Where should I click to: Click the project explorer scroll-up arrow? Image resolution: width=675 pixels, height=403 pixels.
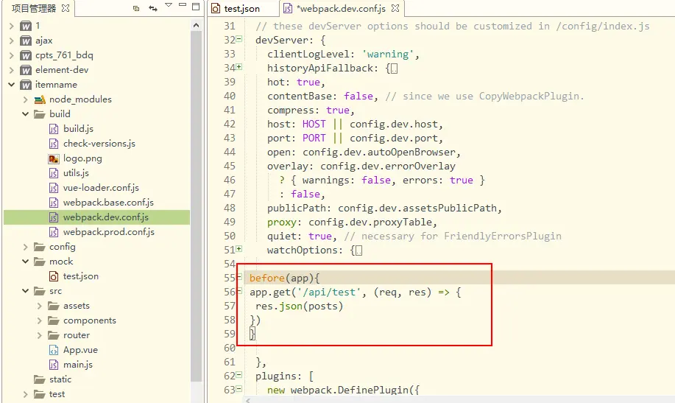(x=197, y=26)
